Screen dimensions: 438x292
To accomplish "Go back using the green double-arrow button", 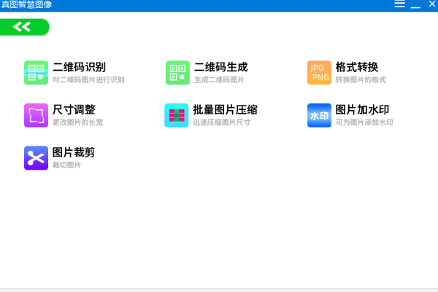I will [24, 27].
